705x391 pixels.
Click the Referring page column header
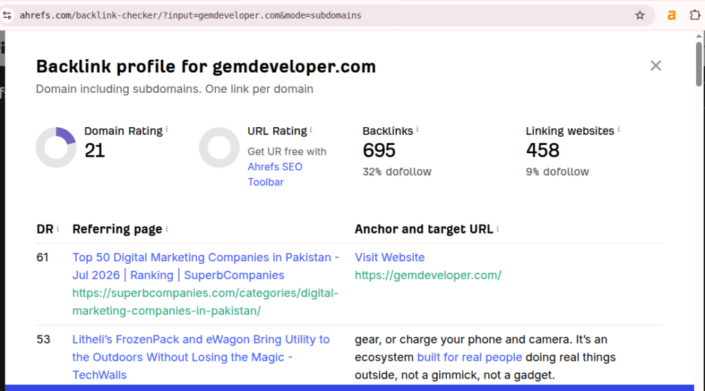pyautogui.click(x=117, y=229)
